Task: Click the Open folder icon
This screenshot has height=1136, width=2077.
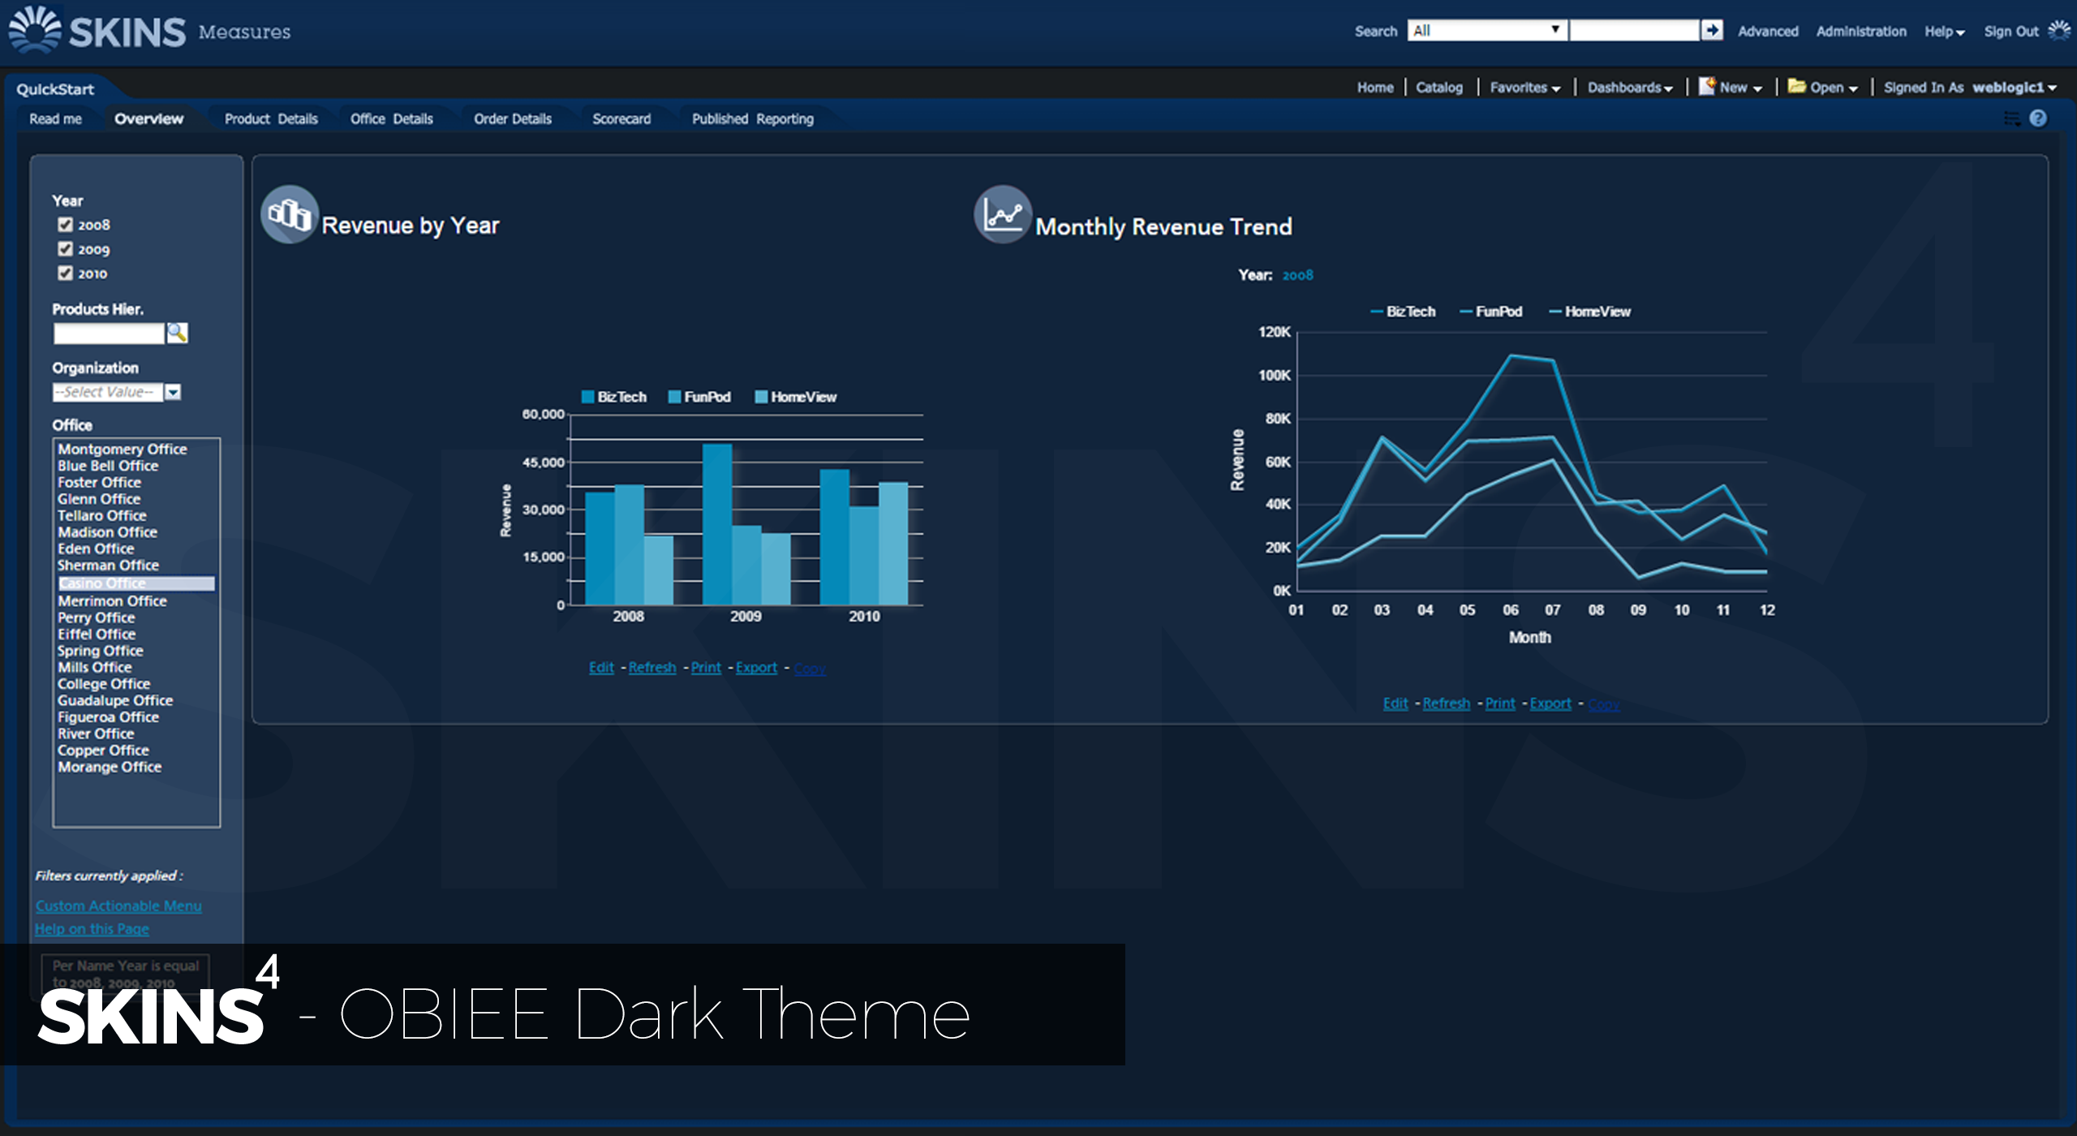Action: tap(1796, 86)
